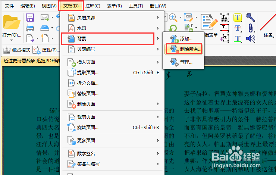Choose 添加... in the background submenu
This screenshot has width=276, height=175.
coord(184,38)
